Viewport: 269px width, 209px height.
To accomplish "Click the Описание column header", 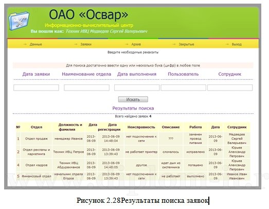I will coord(171,127).
